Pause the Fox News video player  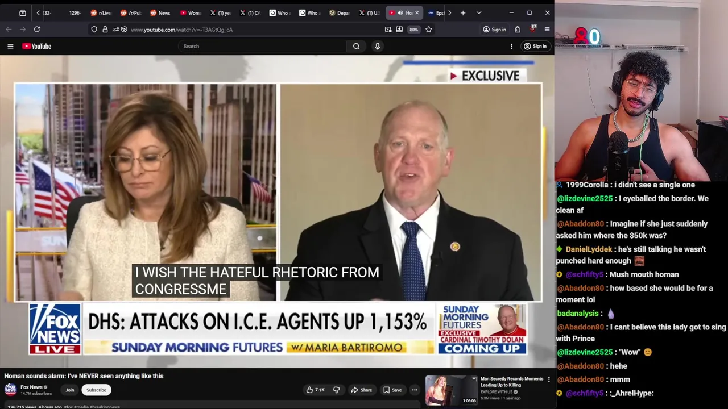278,210
